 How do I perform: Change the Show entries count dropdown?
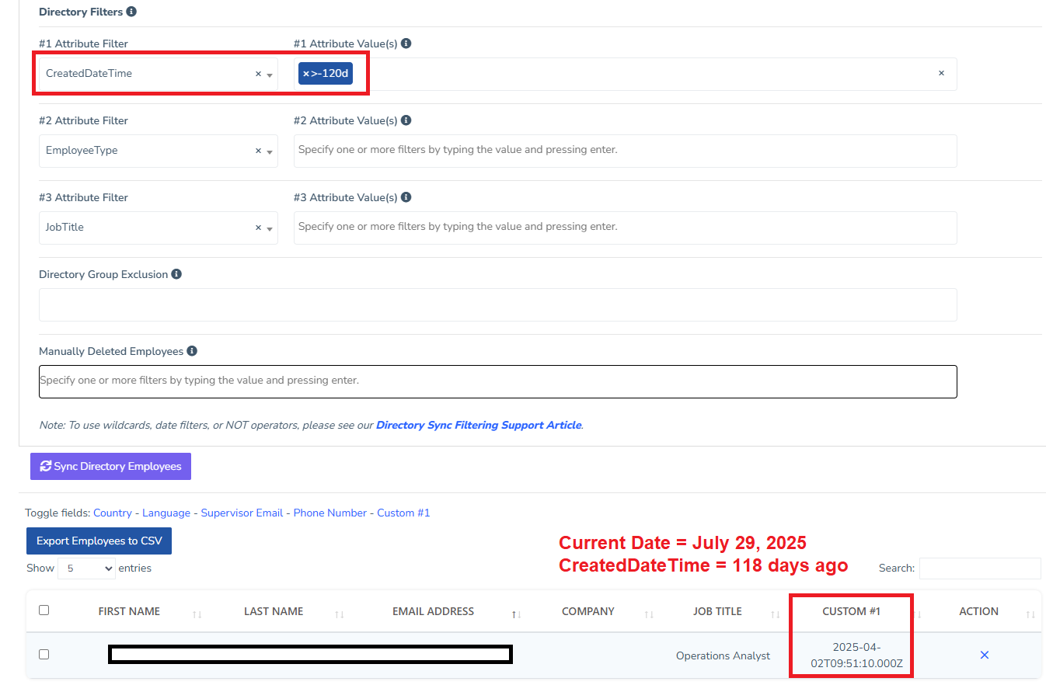(86, 569)
